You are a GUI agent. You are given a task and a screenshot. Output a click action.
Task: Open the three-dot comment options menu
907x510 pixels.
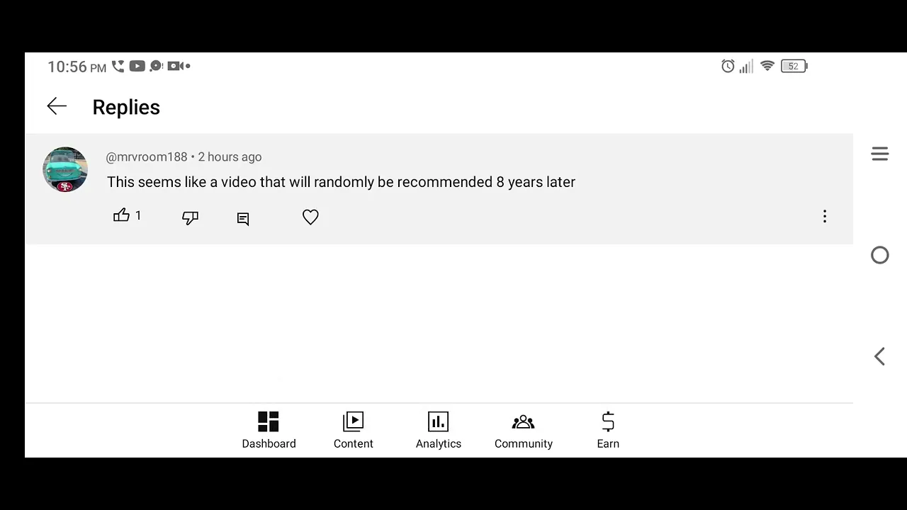click(x=824, y=217)
